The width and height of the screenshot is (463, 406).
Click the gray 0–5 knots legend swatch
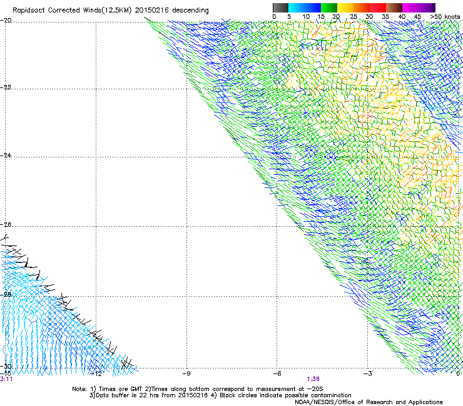tap(280, 7)
